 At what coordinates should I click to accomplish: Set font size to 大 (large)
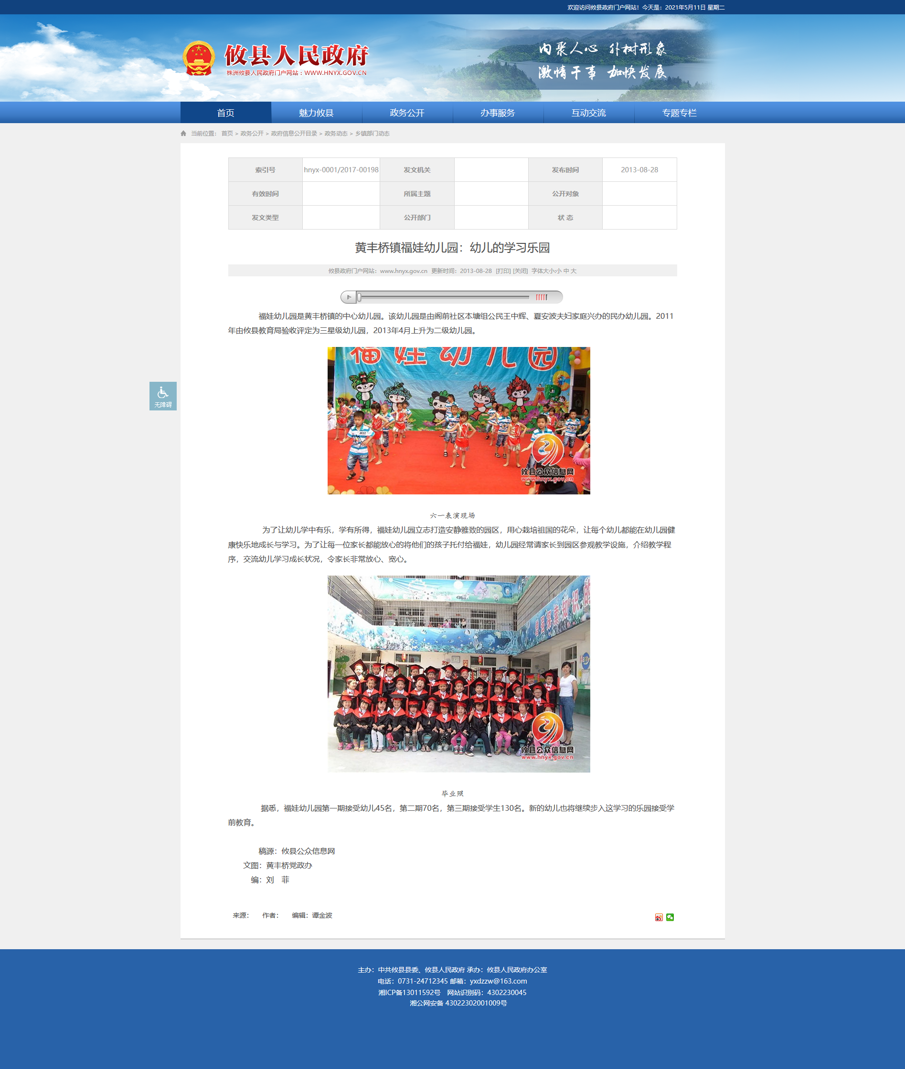[574, 271]
